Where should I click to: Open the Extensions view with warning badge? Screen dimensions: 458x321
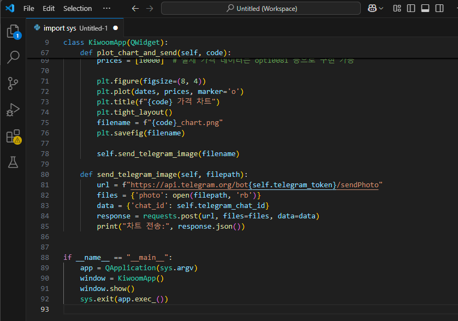click(x=13, y=136)
